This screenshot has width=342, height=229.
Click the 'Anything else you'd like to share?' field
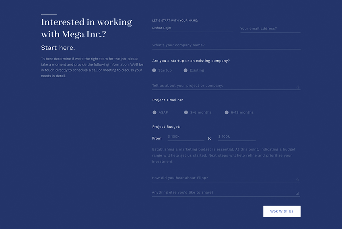click(223, 192)
